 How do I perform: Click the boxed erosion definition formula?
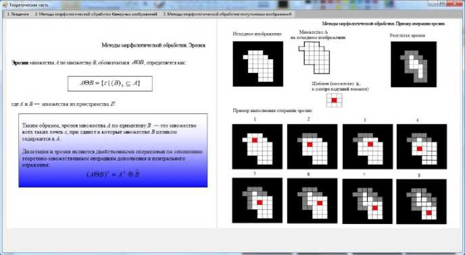point(110,84)
